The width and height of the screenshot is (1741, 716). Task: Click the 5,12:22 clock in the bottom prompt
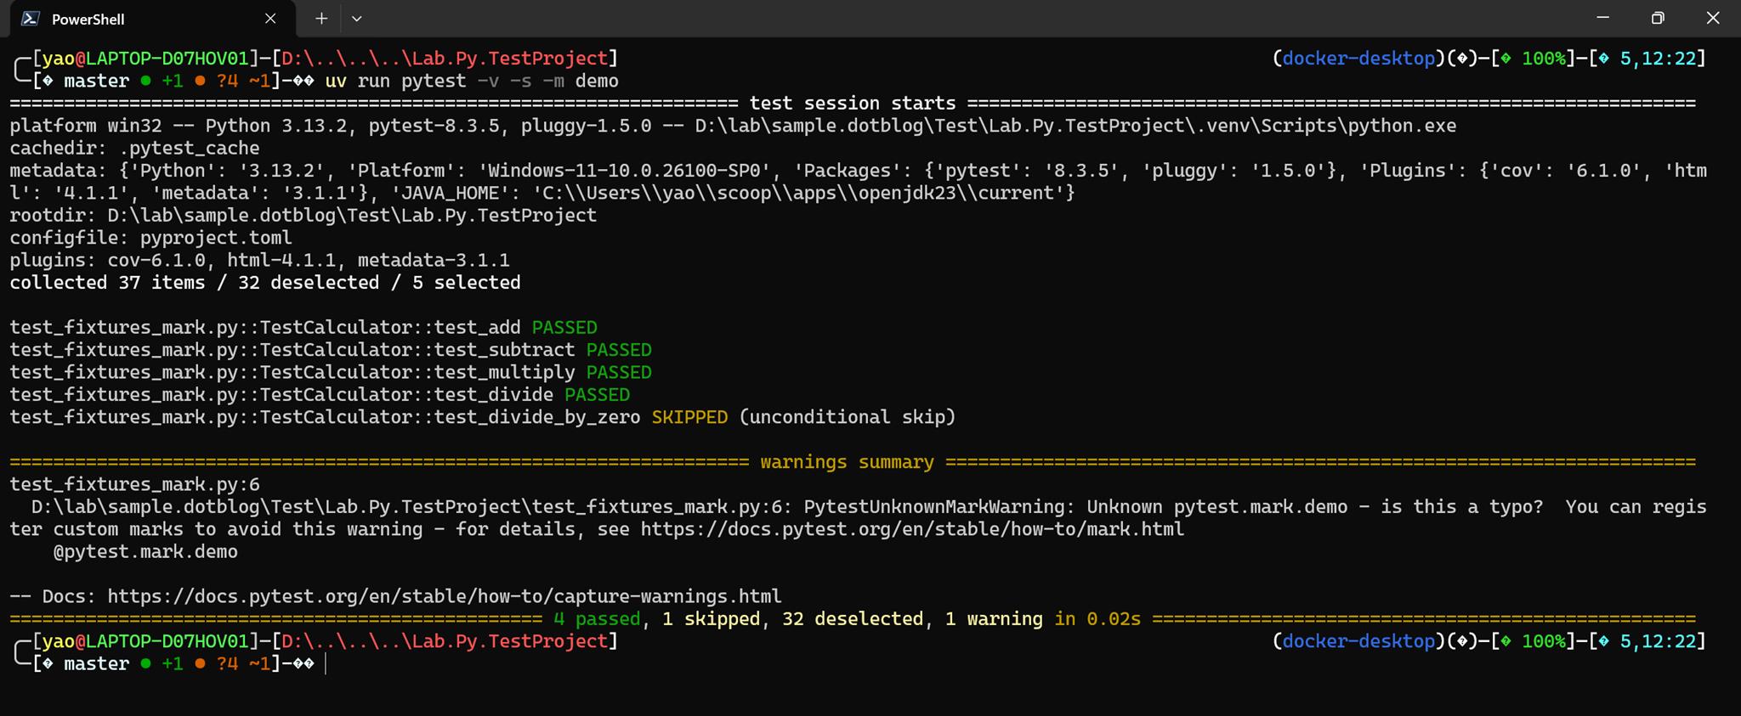[x=1658, y=641]
